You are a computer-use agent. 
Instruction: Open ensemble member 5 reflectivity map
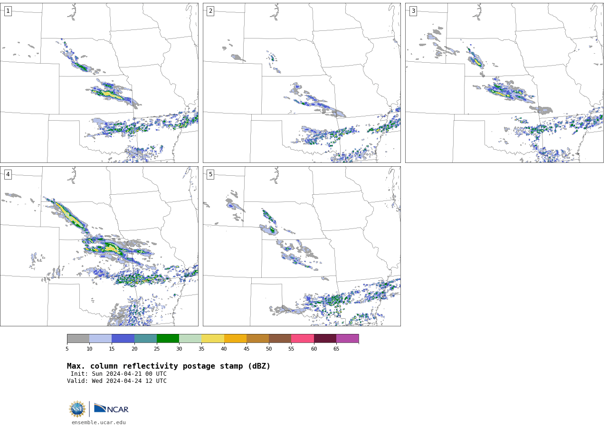pyautogui.click(x=302, y=246)
